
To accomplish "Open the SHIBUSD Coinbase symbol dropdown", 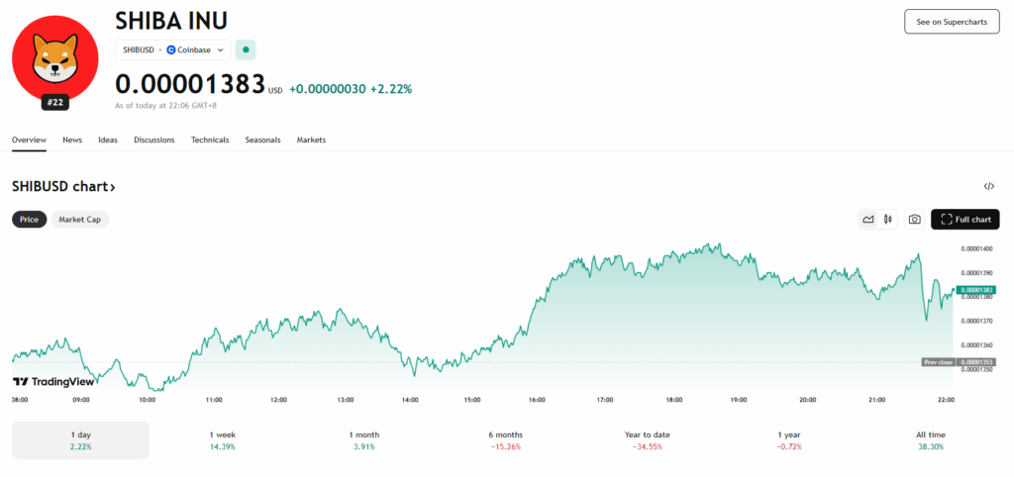I will pyautogui.click(x=173, y=49).
